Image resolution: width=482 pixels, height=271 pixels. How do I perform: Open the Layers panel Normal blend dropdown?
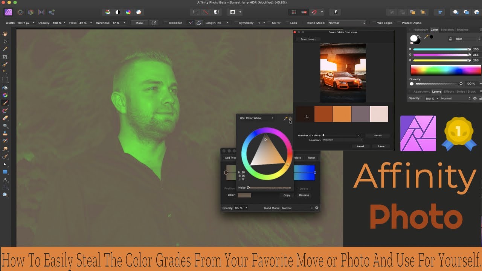tap(456, 98)
